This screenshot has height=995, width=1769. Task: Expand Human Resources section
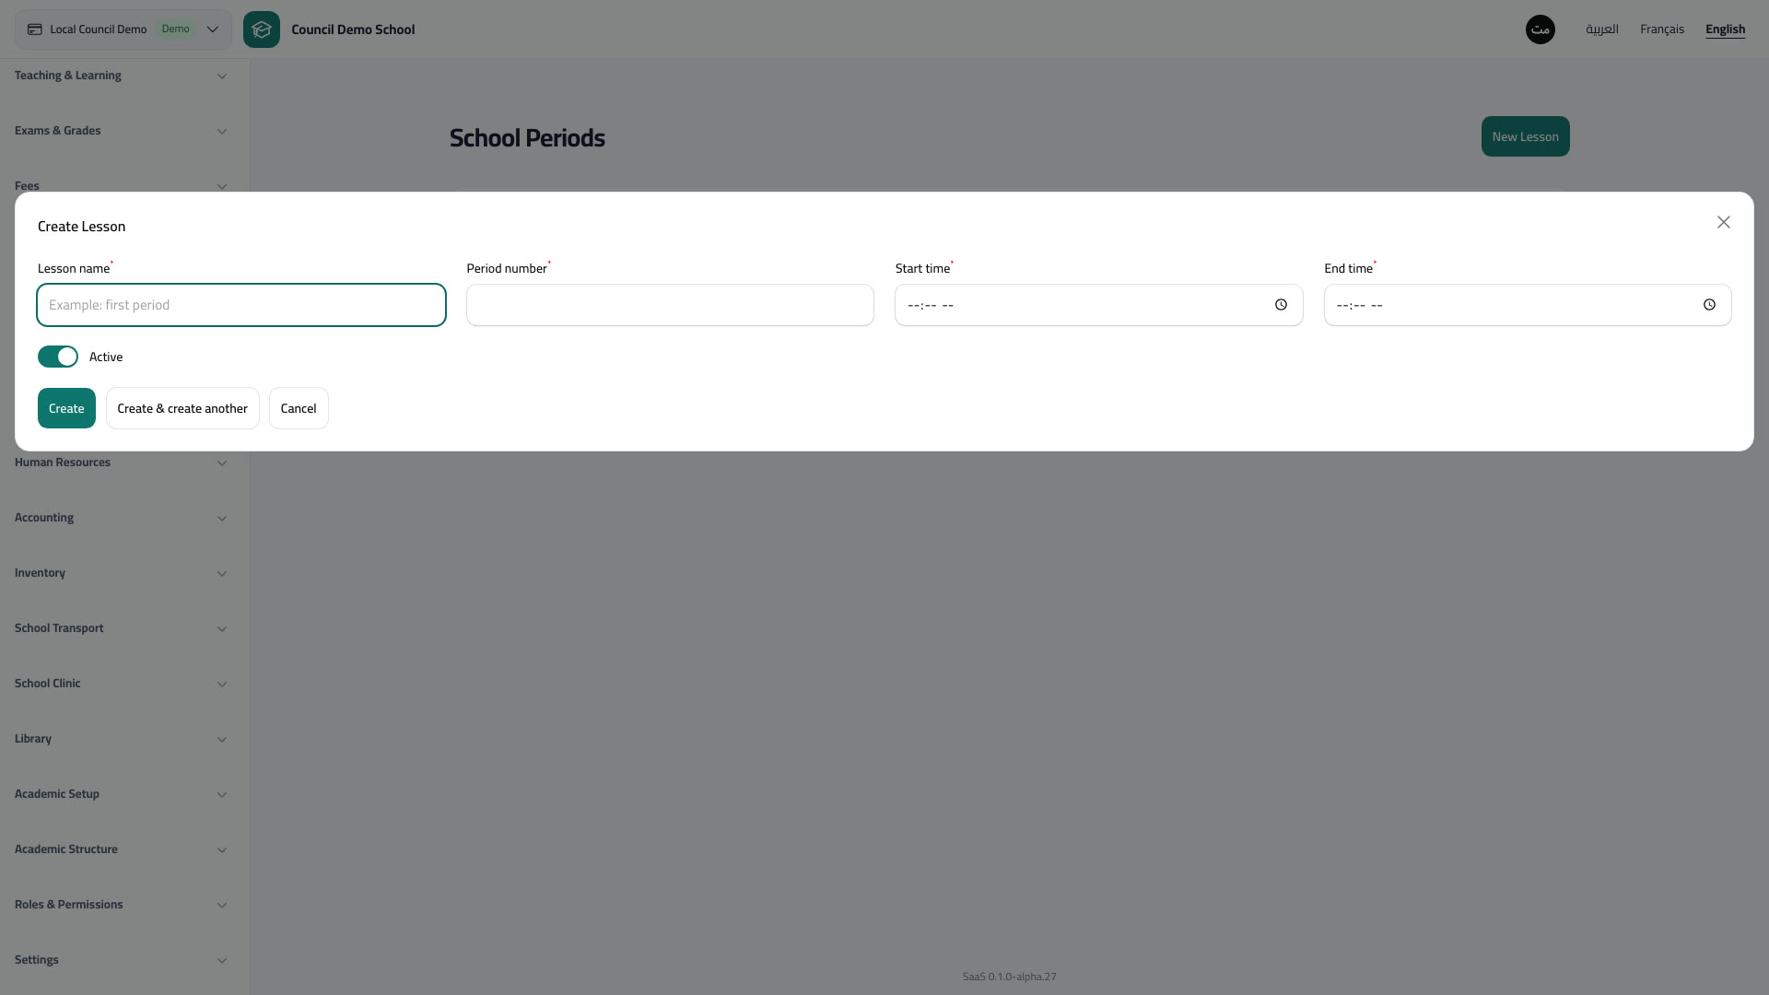(121, 462)
